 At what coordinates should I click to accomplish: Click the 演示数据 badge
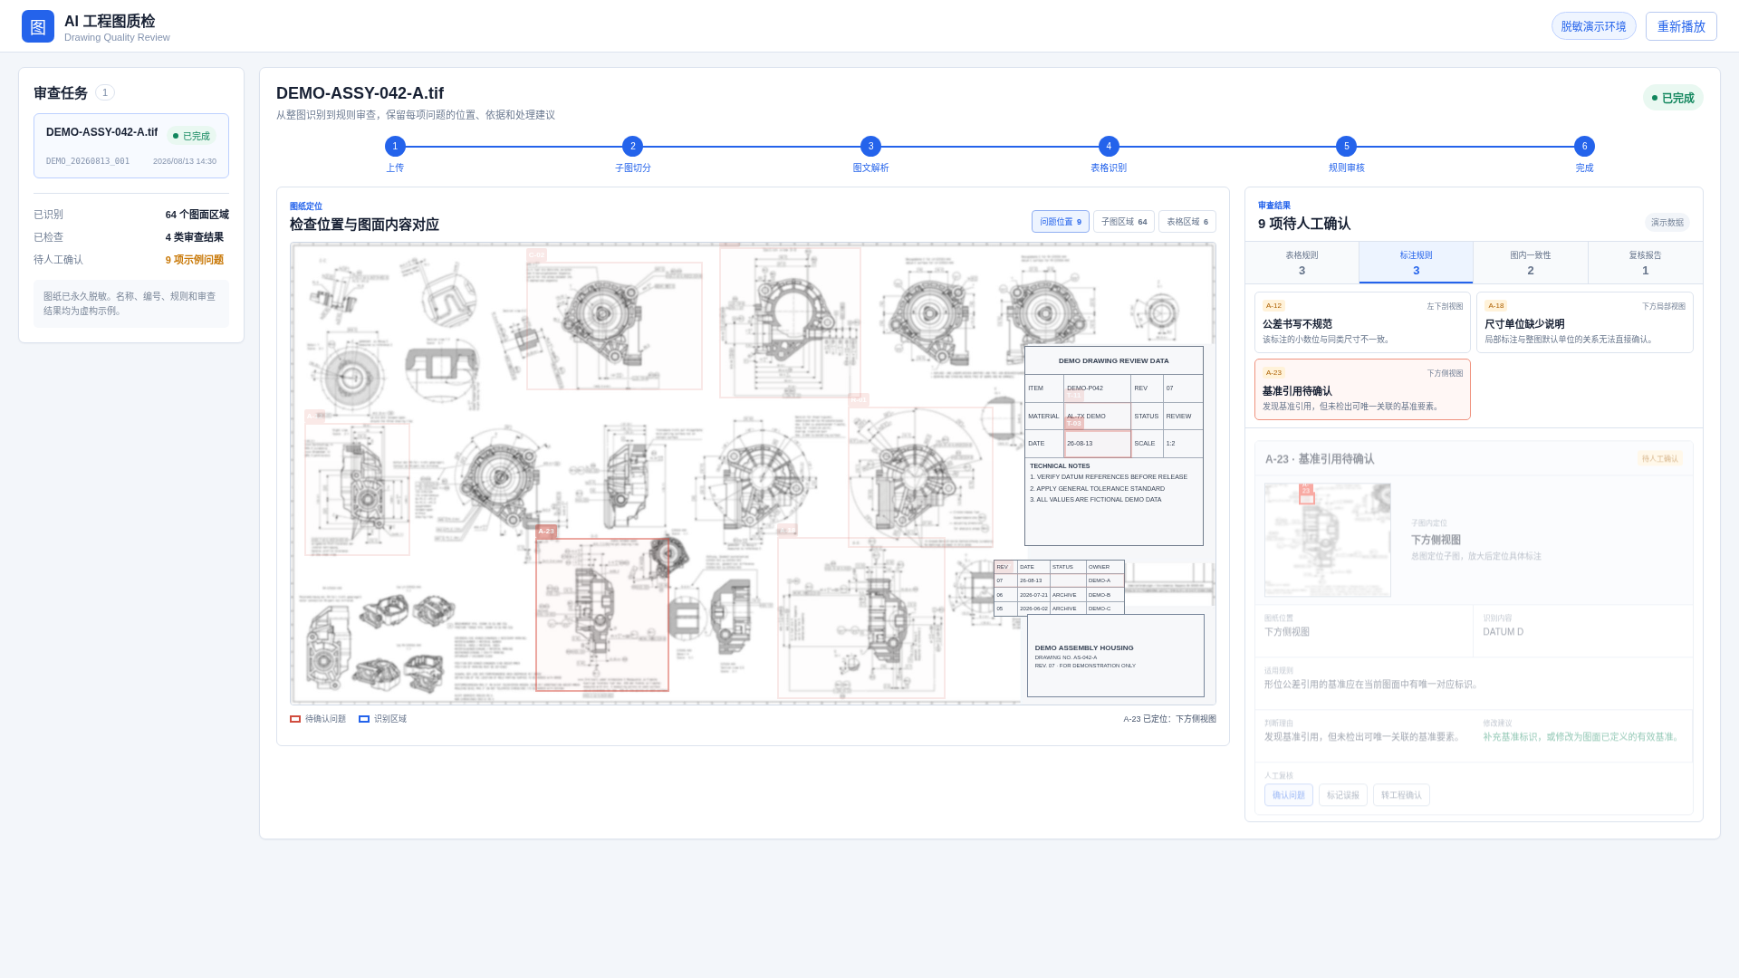(1667, 223)
